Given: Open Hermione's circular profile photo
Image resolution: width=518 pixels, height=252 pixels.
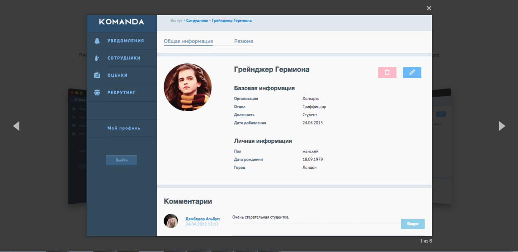Looking at the screenshot, I should 187,87.
